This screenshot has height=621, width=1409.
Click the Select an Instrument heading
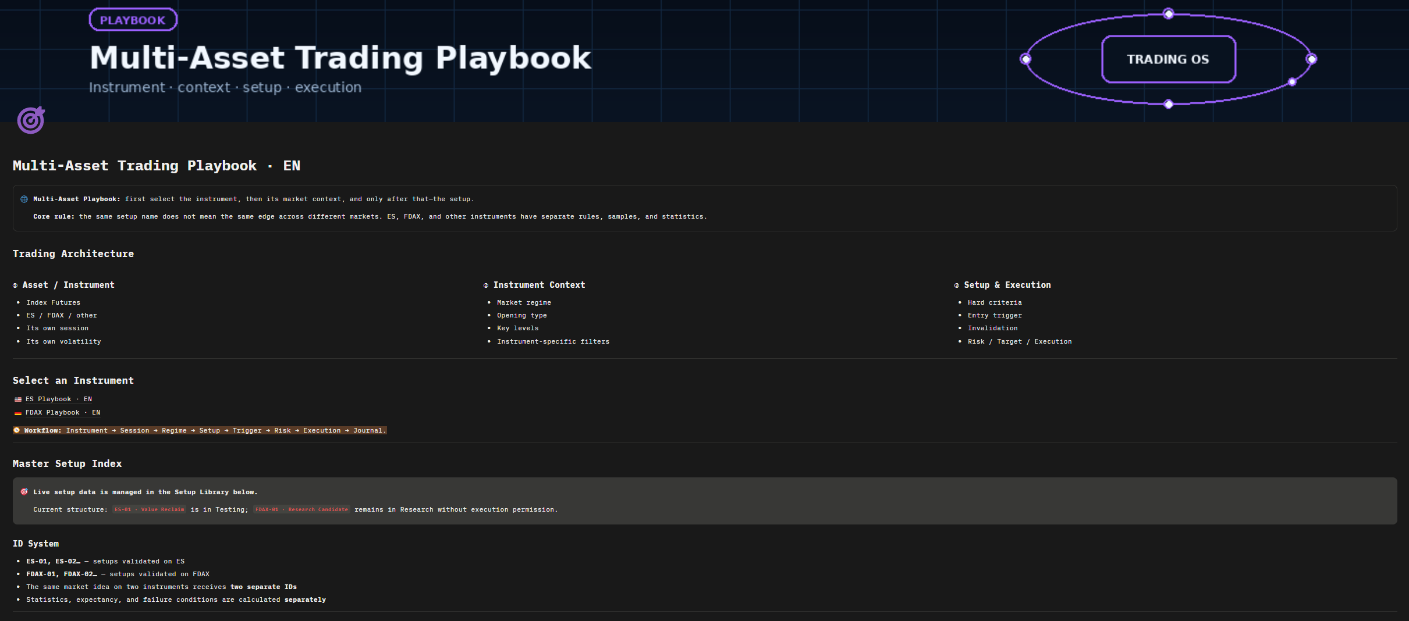point(73,380)
